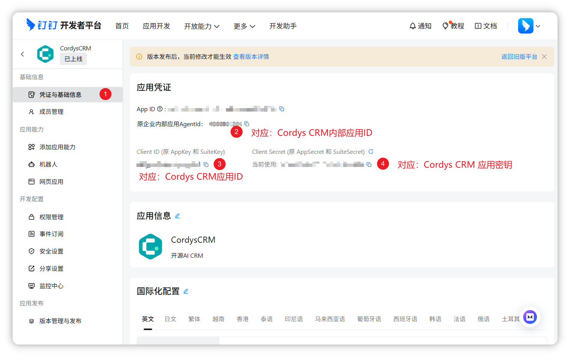
Task: Copy the AgentId value
Action: (247, 124)
